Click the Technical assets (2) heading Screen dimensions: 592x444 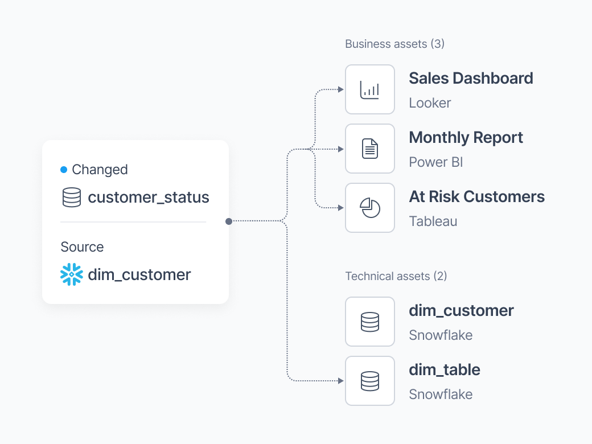(396, 276)
